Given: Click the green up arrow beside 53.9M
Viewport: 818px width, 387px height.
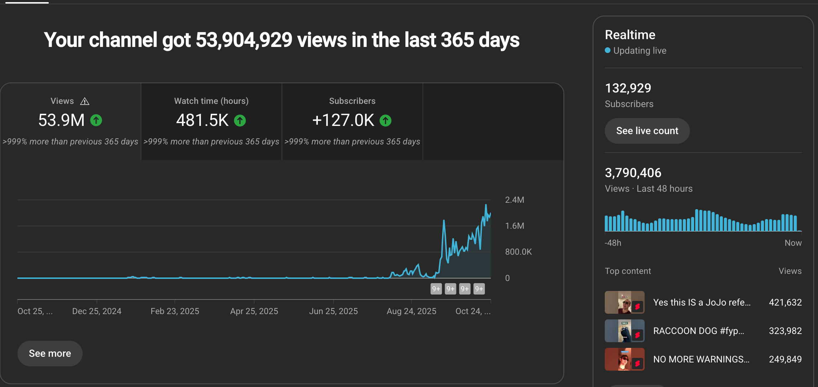Looking at the screenshot, I should tap(96, 120).
